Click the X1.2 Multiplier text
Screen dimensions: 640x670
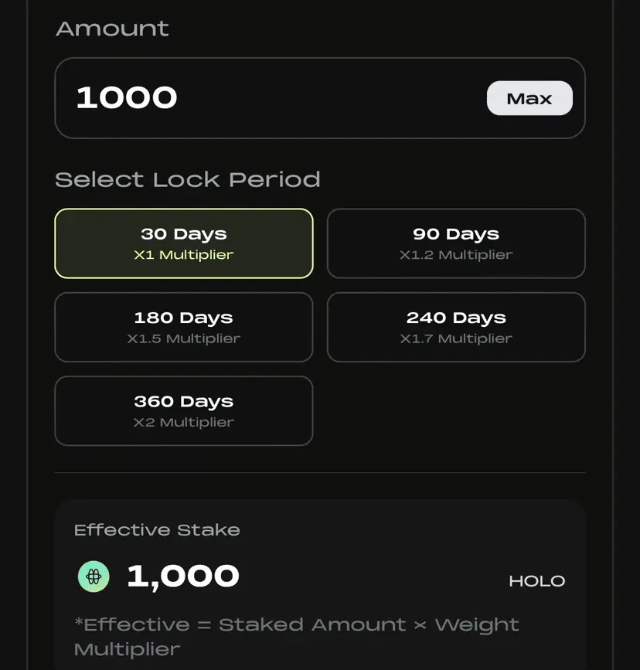[x=456, y=255]
